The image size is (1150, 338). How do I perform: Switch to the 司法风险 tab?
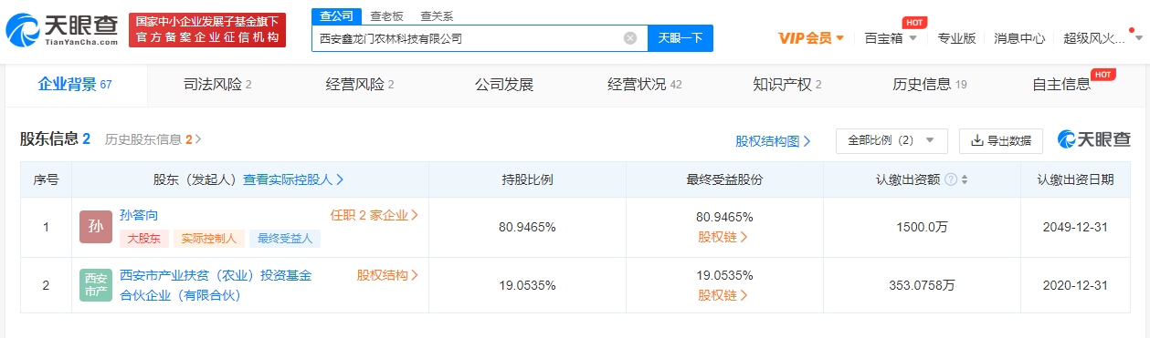(x=217, y=85)
